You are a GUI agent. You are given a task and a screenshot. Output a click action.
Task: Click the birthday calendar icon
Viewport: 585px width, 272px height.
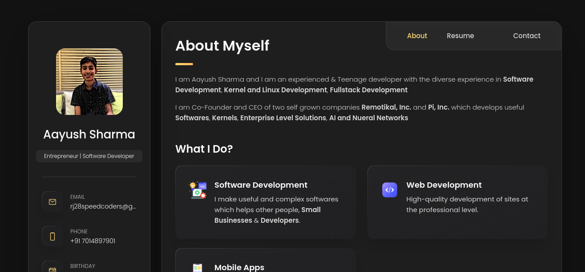(52, 270)
